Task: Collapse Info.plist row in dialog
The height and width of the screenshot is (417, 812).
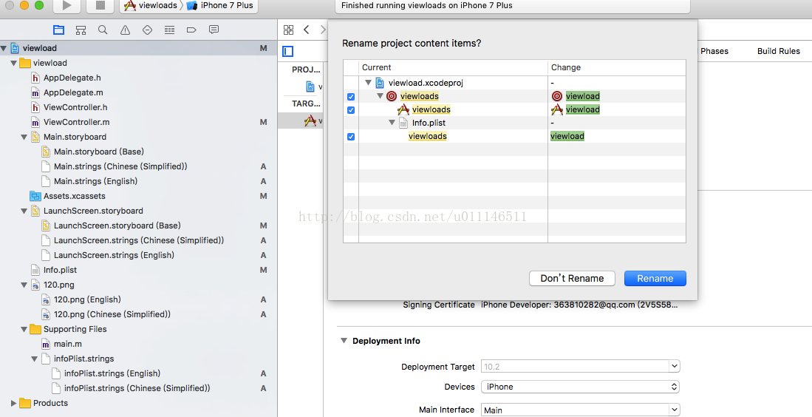Action: click(x=392, y=123)
